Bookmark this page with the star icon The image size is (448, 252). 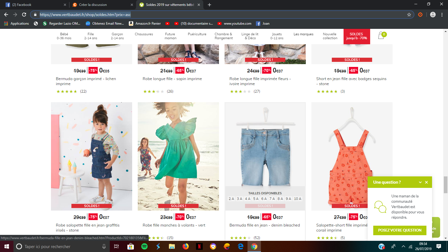(409, 15)
